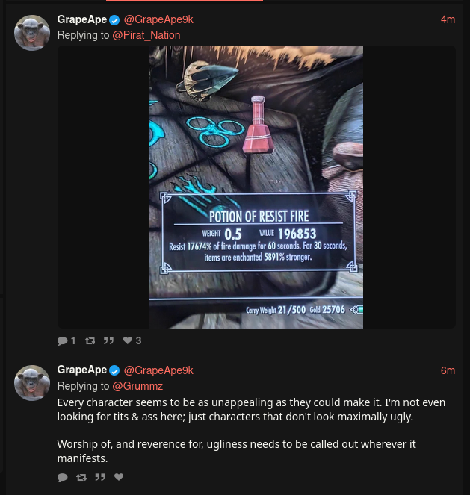
Task: Repost the Potion of Resist Fire post
Action: pyautogui.click(x=90, y=340)
